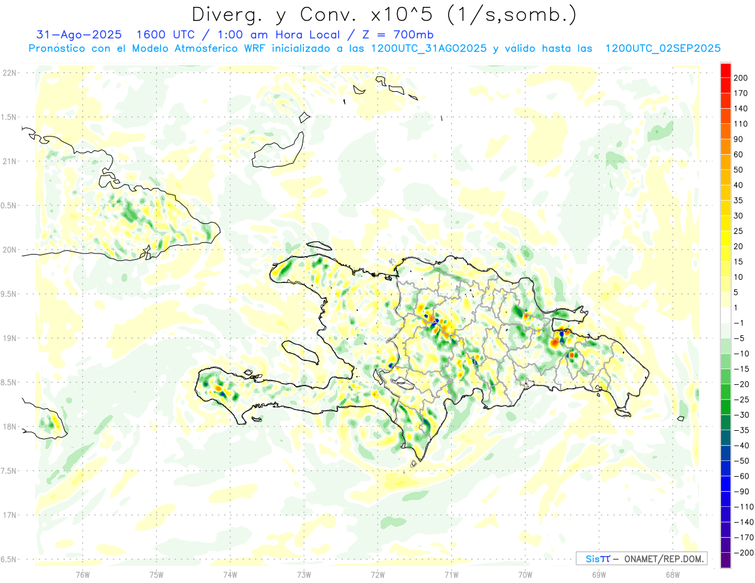Click the dark purple bottom swatch of the color bar
Screen dimensions: 755x583
tap(726, 560)
